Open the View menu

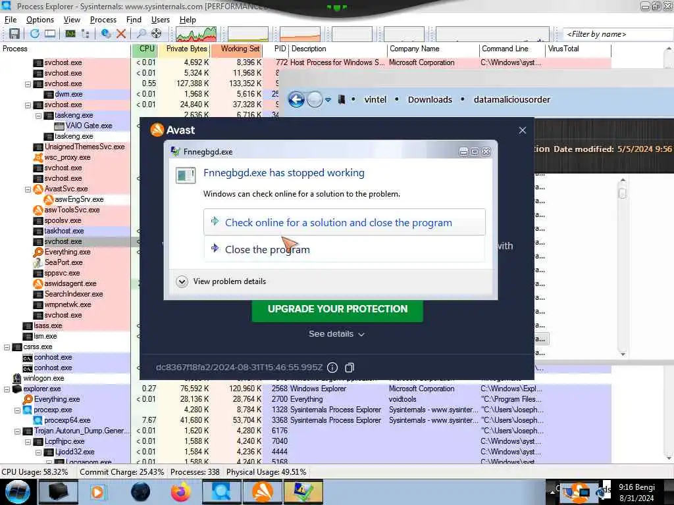(x=72, y=20)
